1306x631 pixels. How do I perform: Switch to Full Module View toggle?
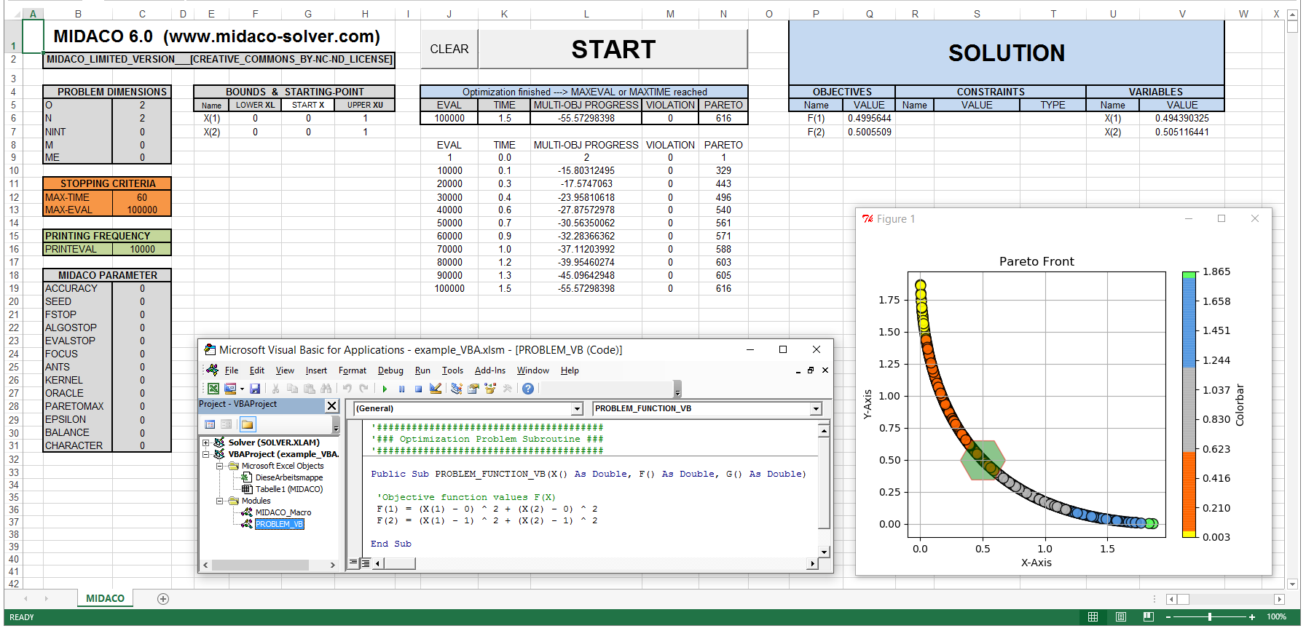click(x=366, y=563)
